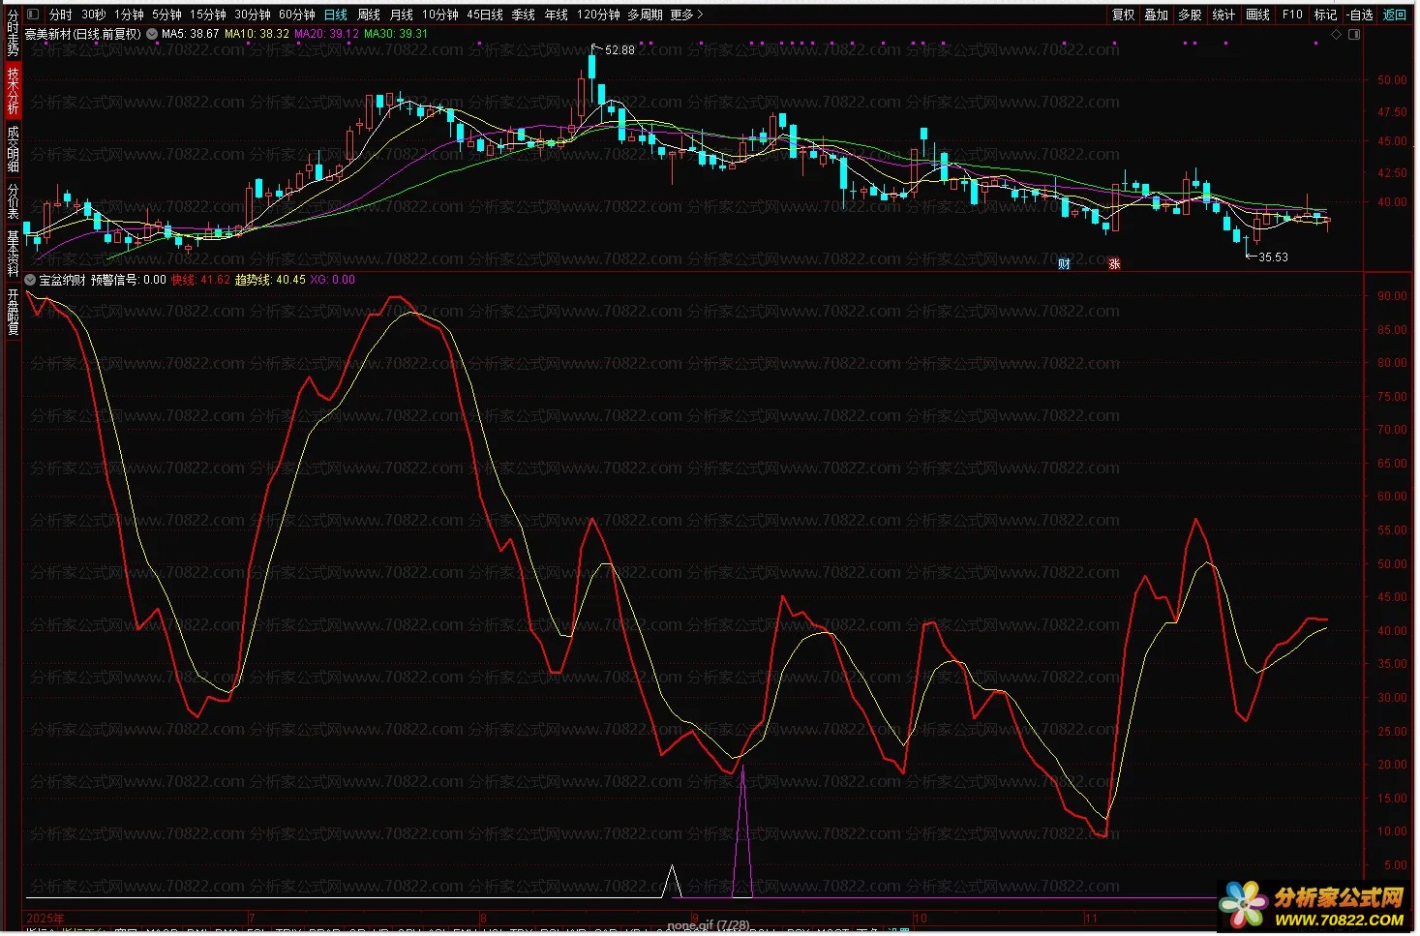
Task: Select the 60分钟 period tab
Action: click(297, 15)
